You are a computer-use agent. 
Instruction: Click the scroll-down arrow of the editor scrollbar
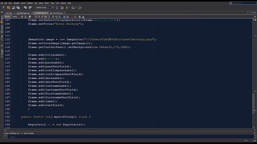[253, 127]
